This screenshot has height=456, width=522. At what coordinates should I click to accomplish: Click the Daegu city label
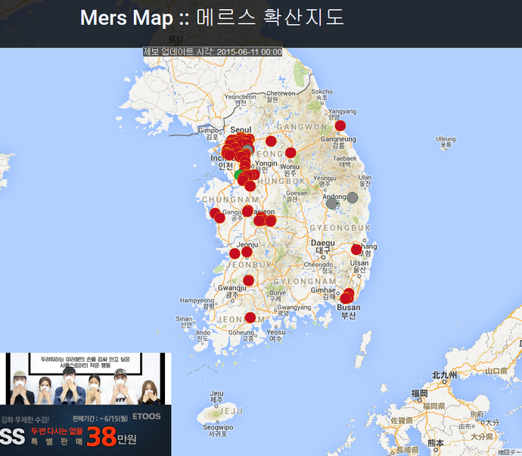click(x=322, y=247)
